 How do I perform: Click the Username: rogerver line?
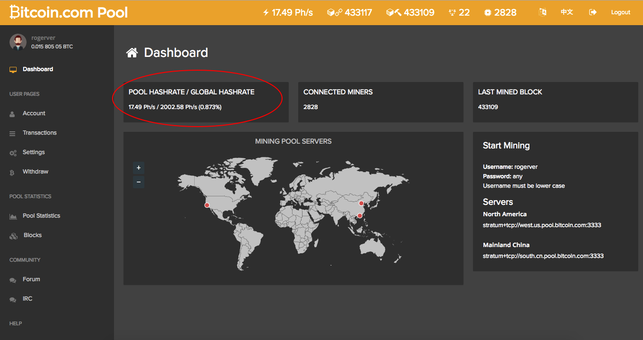(511, 167)
